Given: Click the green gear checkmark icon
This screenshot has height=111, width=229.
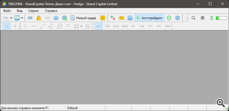Looking at the screenshot, I should 169,18.
